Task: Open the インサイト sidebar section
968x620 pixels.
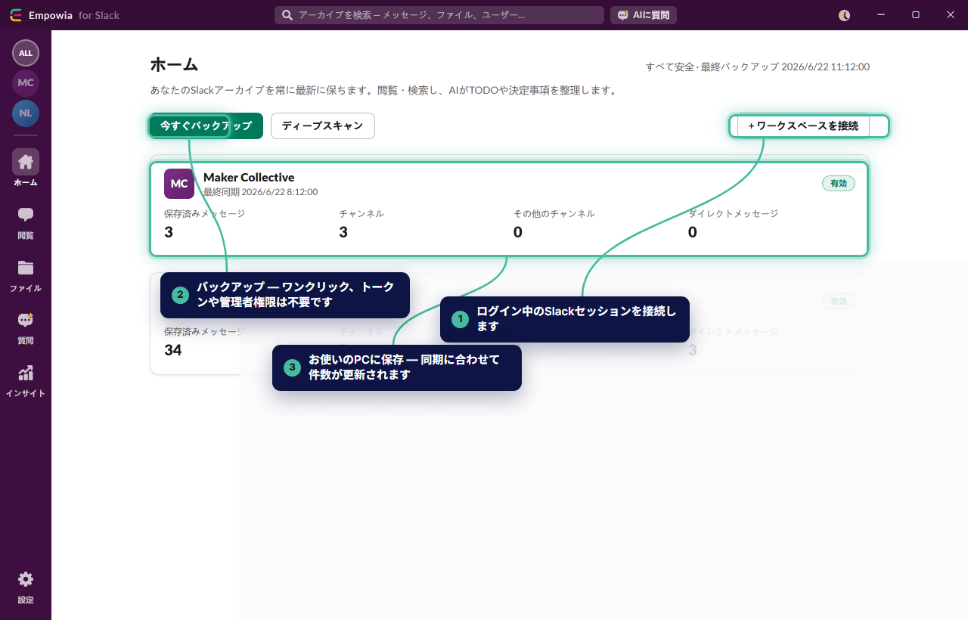Action: [x=26, y=380]
